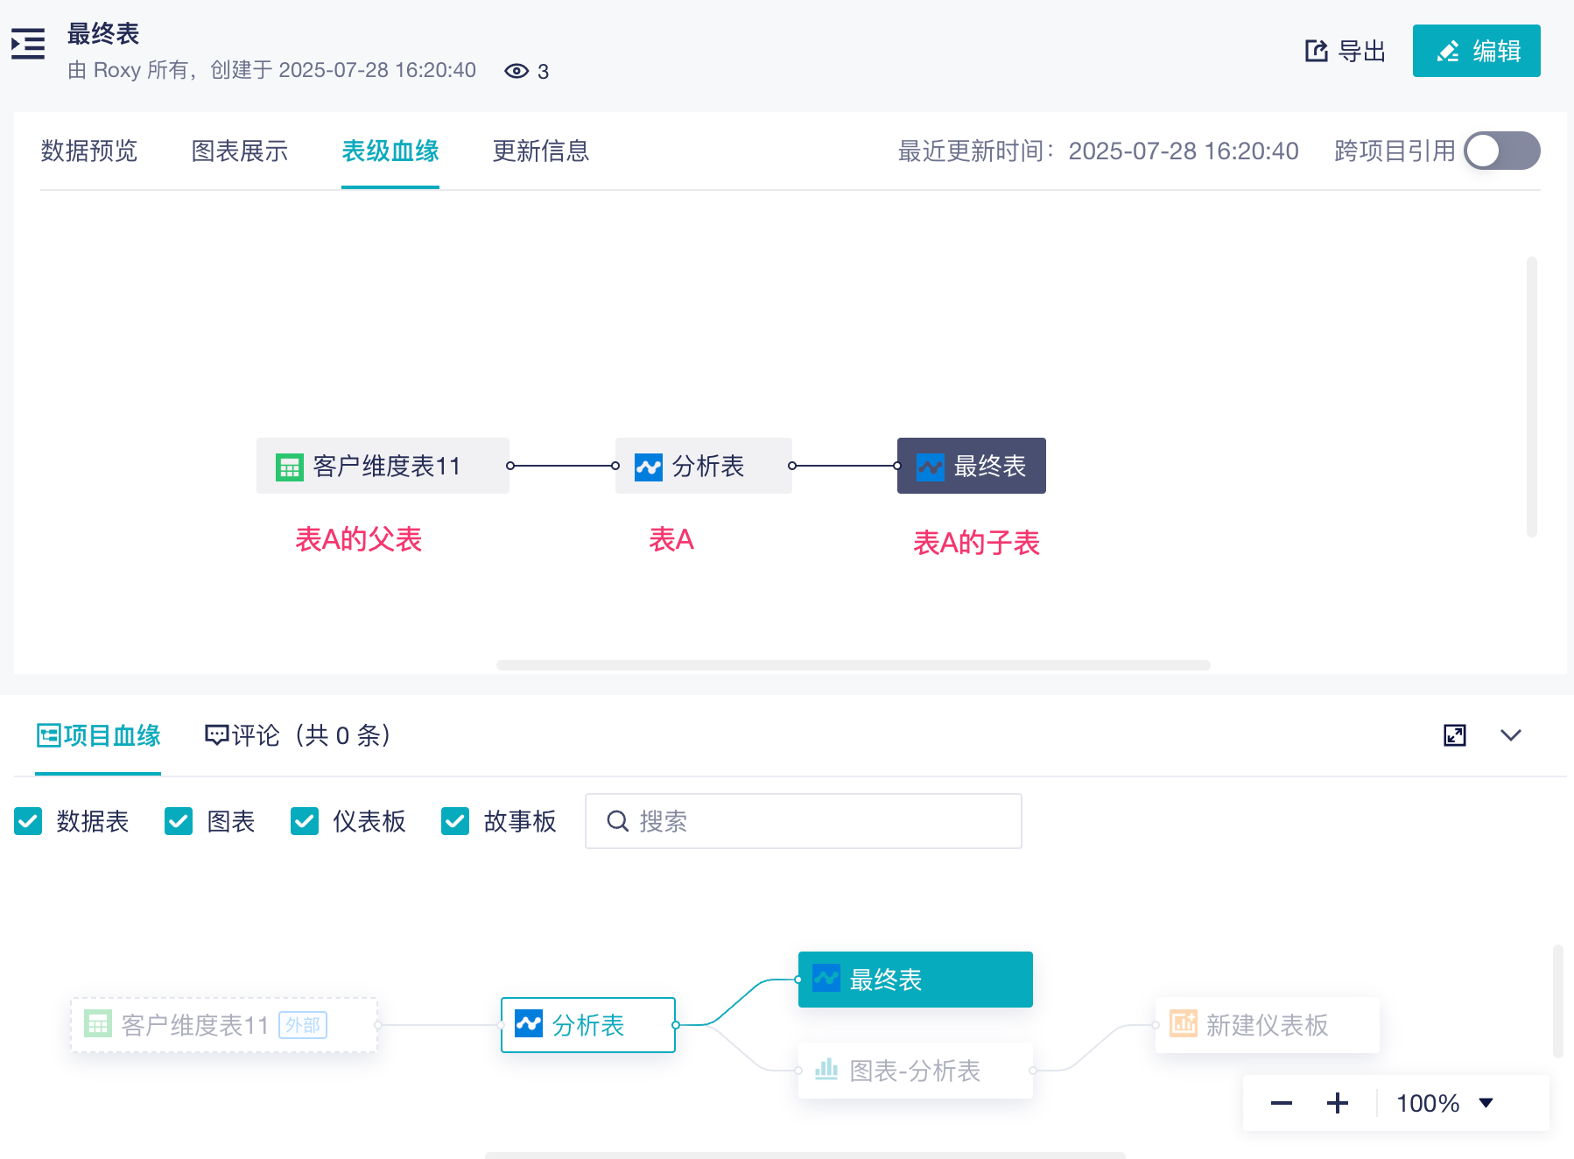The image size is (1574, 1159).
Task: Click the 新建仪表板 dashboard node icon
Action: [1183, 1023]
